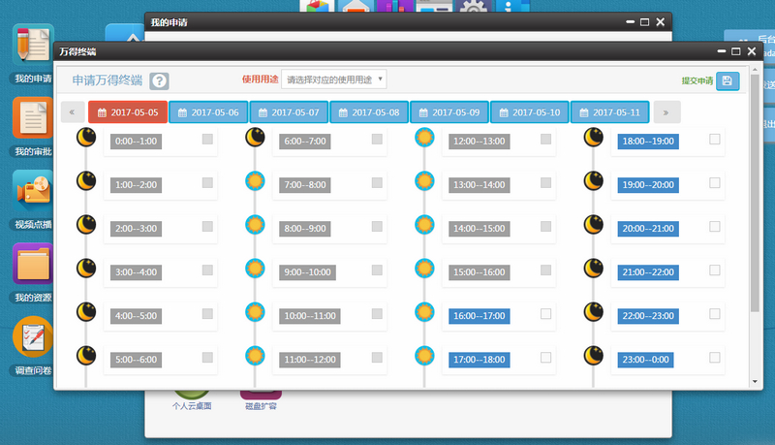Image resolution: width=775 pixels, height=445 pixels.
Task: Switch to the 2017-05-09 date tab
Action: coord(449,112)
